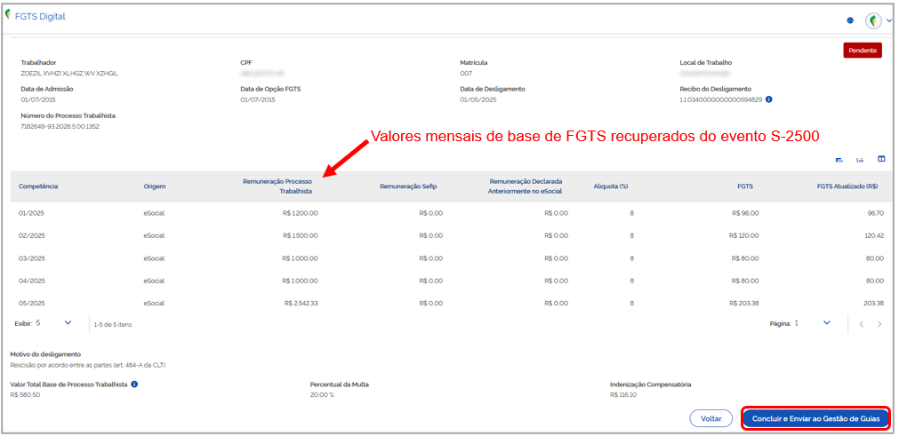Click the Data de Desligamento value 01/05/2025

click(x=478, y=99)
